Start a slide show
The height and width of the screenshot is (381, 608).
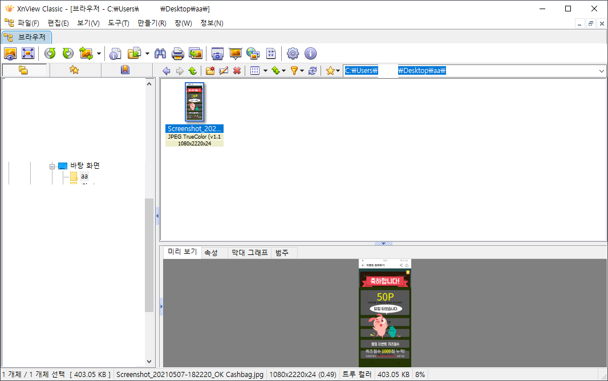[x=236, y=54]
